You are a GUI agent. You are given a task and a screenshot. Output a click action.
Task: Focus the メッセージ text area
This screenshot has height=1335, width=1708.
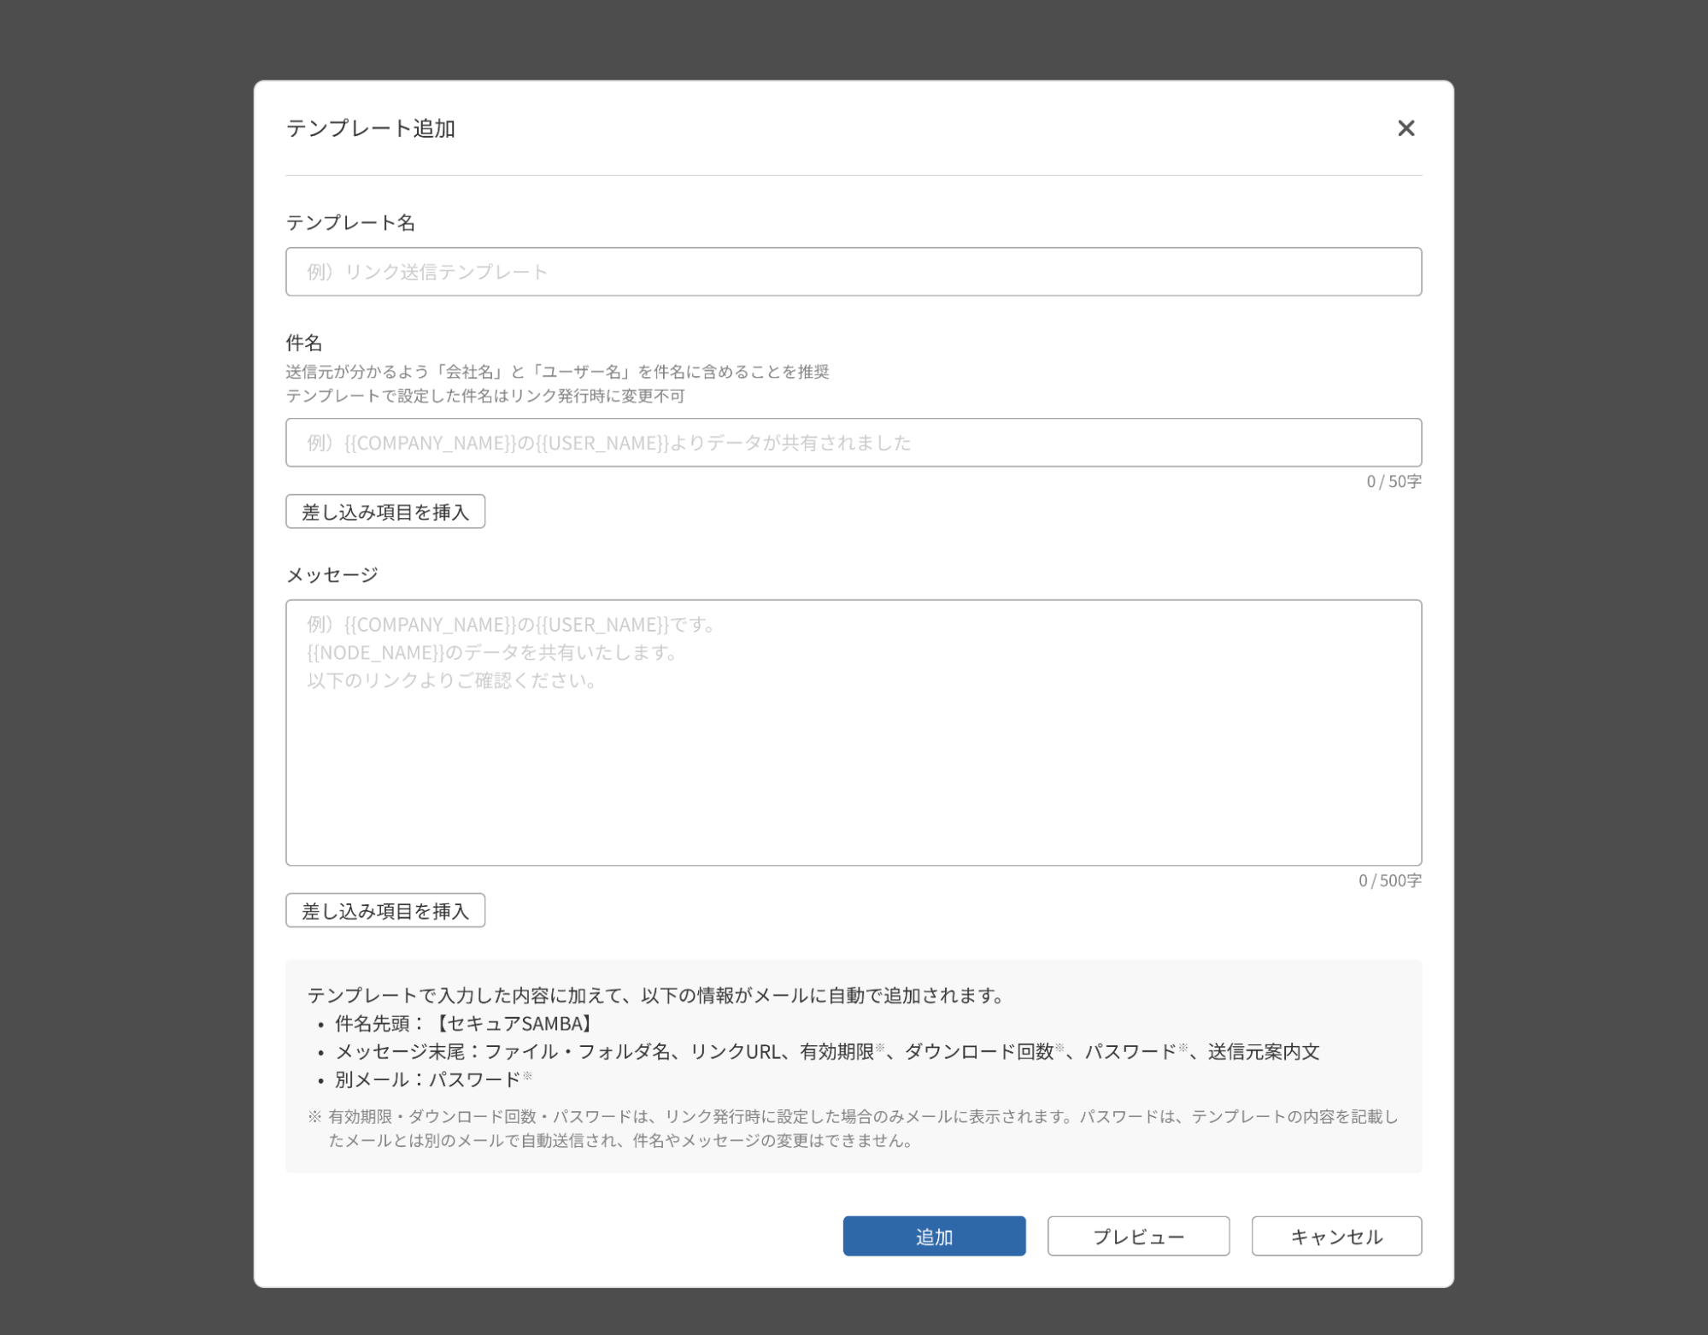(853, 732)
